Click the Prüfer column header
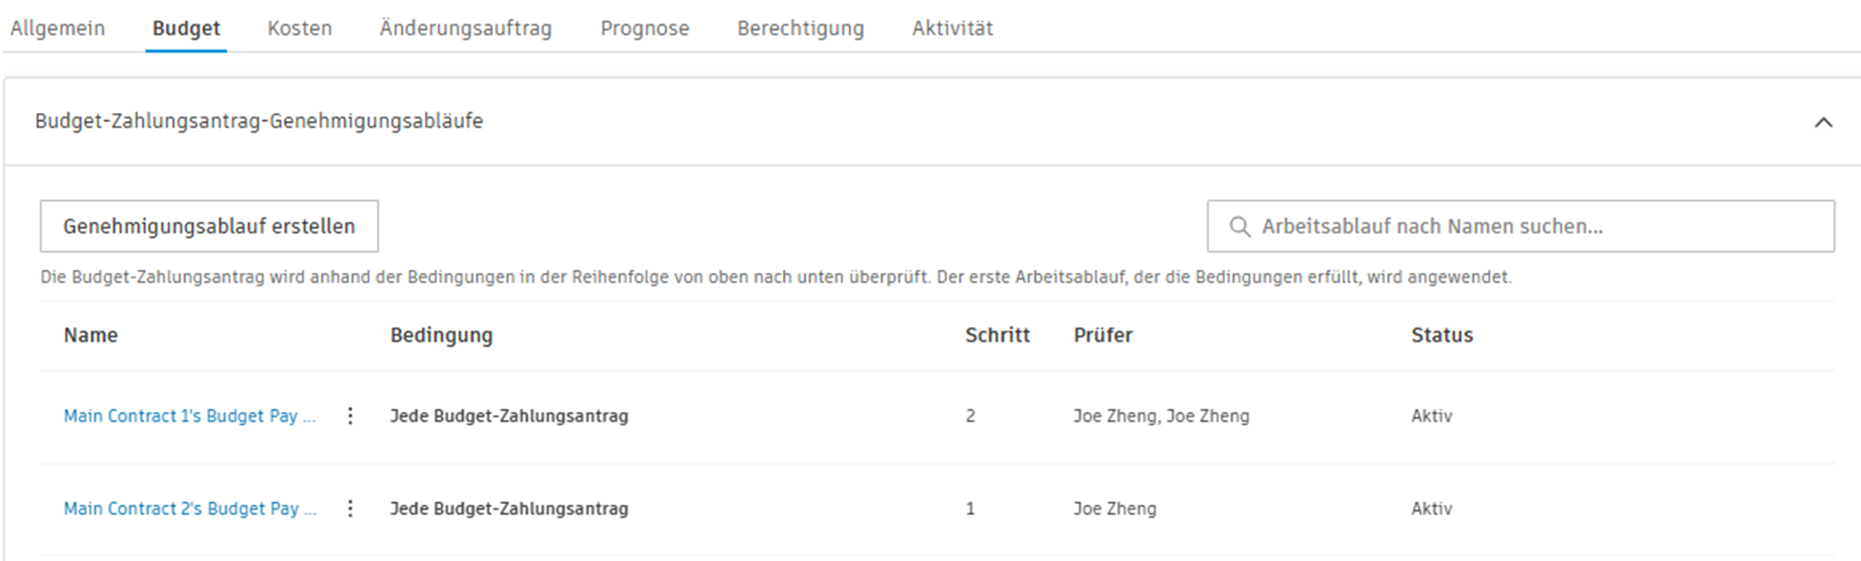This screenshot has width=1861, height=561. tap(1102, 335)
